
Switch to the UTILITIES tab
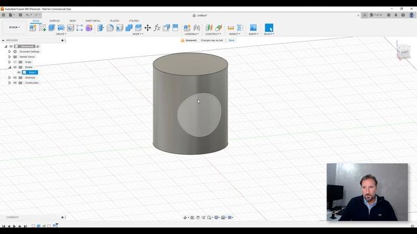(134, 21)
